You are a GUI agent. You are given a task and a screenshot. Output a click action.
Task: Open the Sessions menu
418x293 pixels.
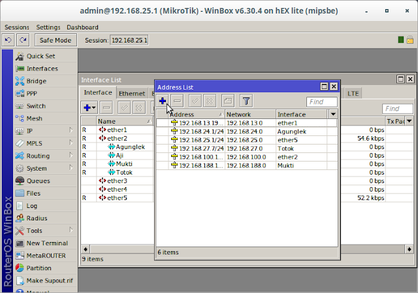(x=16, y=27)
